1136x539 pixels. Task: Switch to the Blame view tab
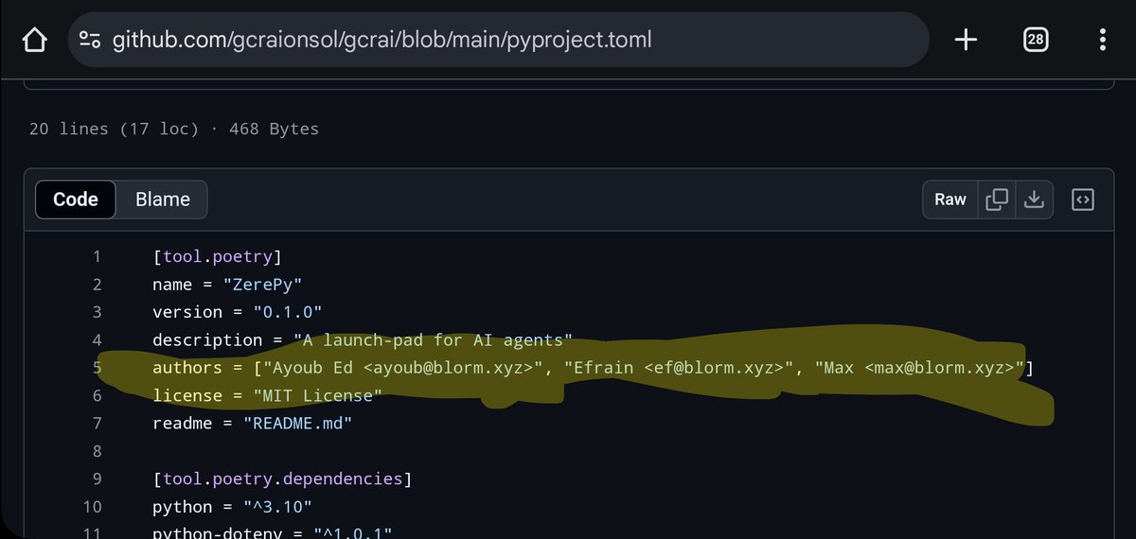(163, 200)
